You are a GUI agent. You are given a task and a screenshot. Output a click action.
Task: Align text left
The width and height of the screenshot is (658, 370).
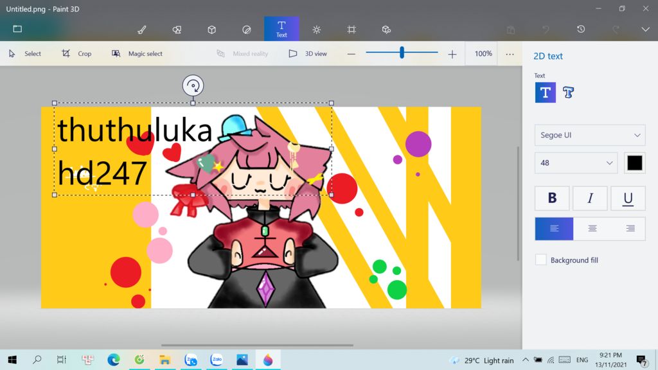pyautogui.click(x=554, y=229)
